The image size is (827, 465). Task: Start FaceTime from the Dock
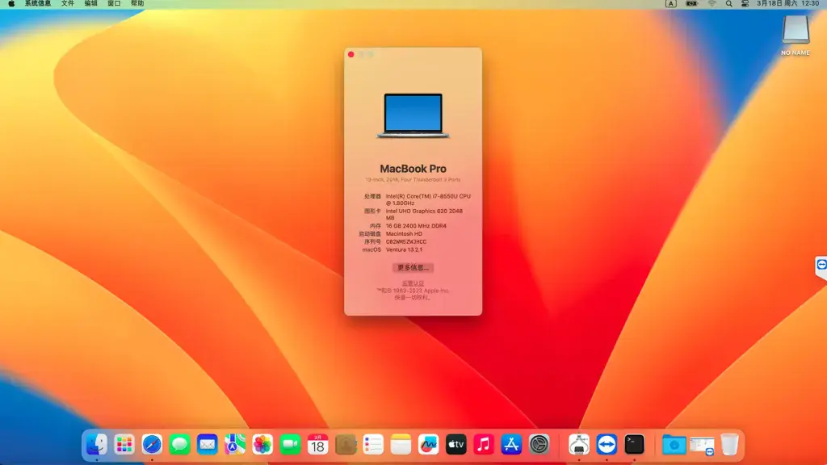click(x=290, y=445)
